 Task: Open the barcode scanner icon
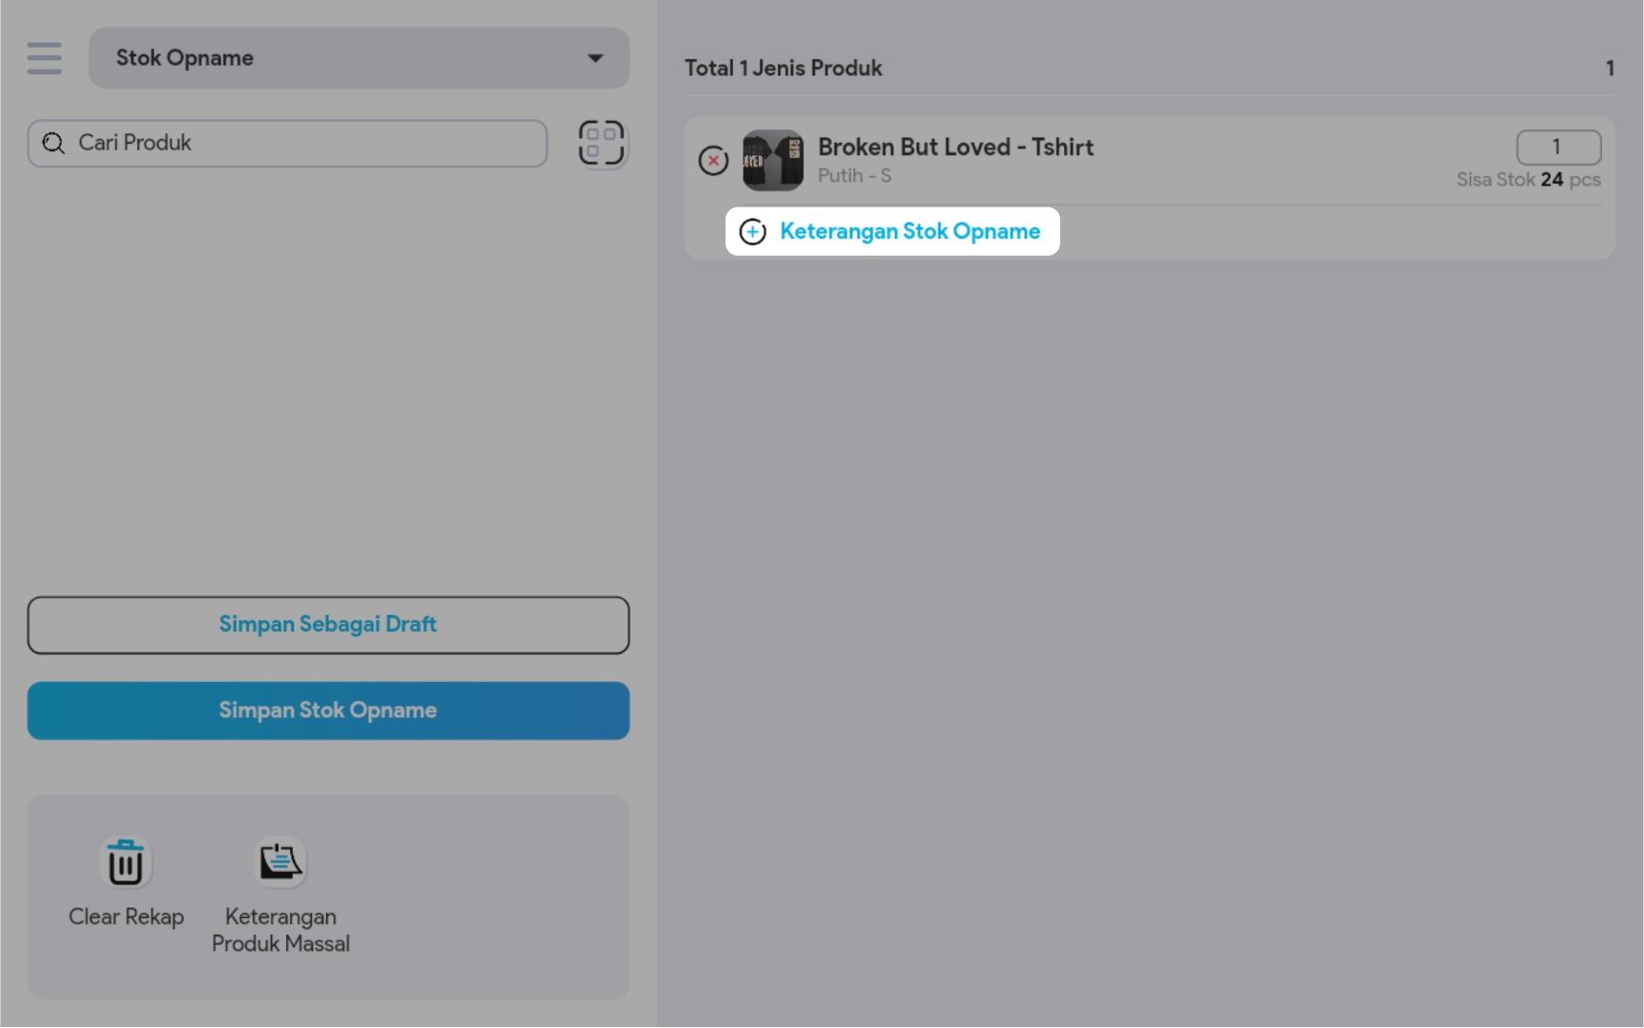point(601,143)
